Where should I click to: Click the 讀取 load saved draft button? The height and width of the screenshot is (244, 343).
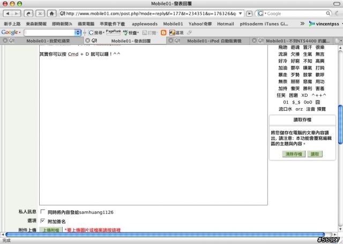point(315,154)
